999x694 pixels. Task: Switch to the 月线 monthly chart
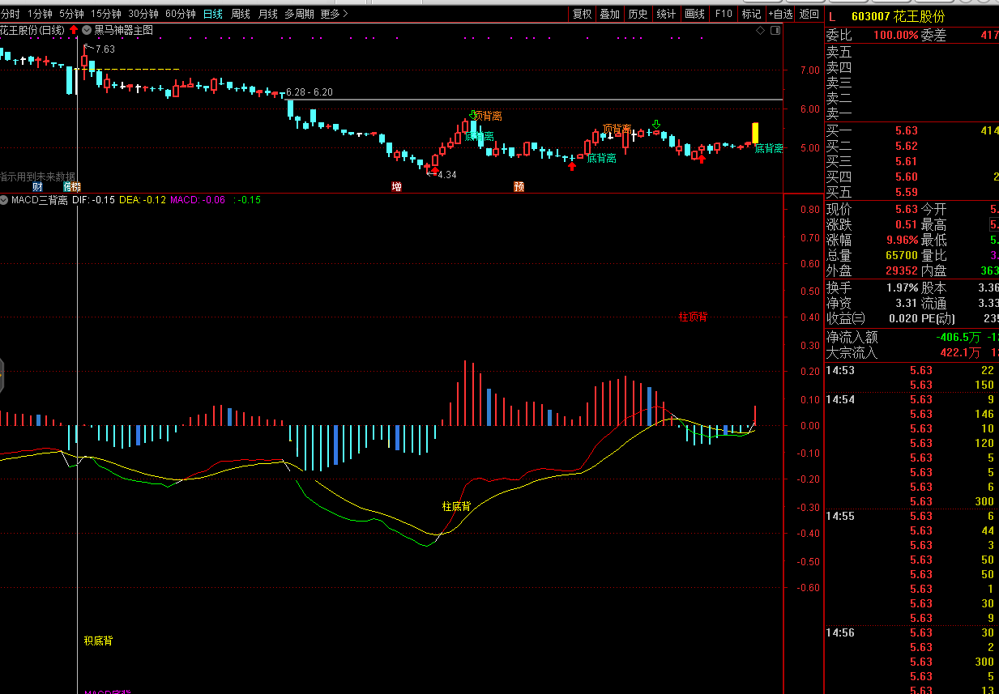click(268, 14)
